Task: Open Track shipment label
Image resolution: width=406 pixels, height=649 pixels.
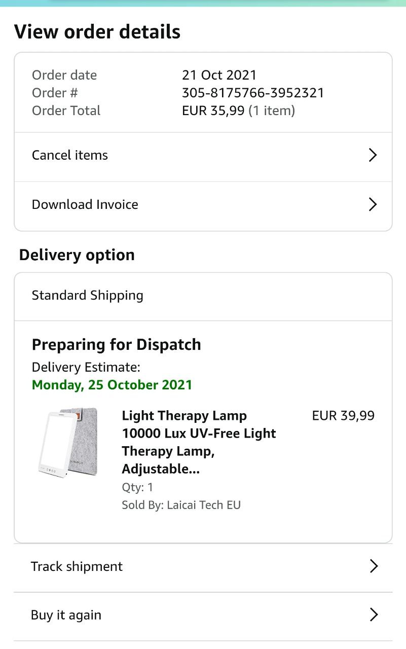Action: point(77,566)
